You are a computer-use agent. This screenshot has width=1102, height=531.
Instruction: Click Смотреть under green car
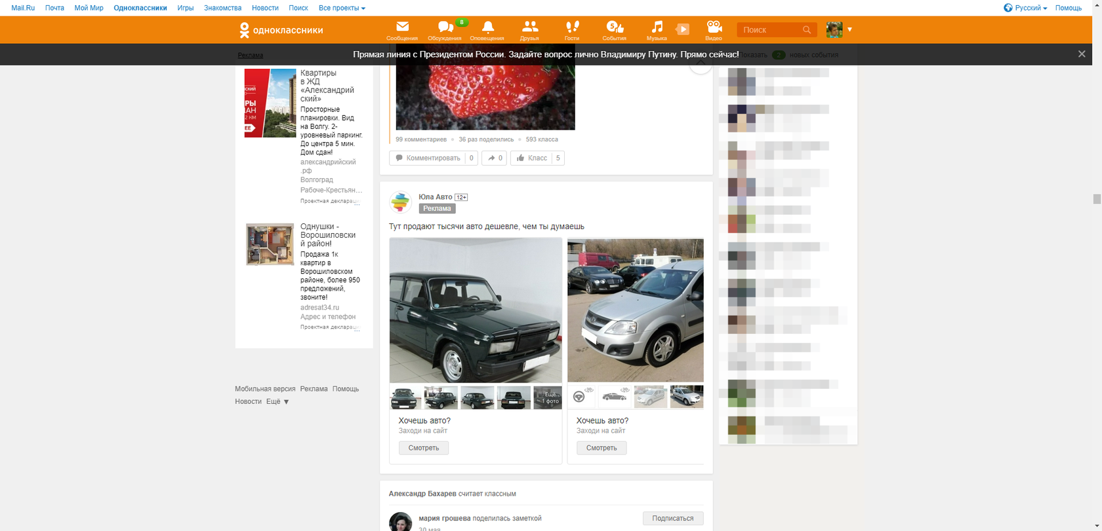424,448
